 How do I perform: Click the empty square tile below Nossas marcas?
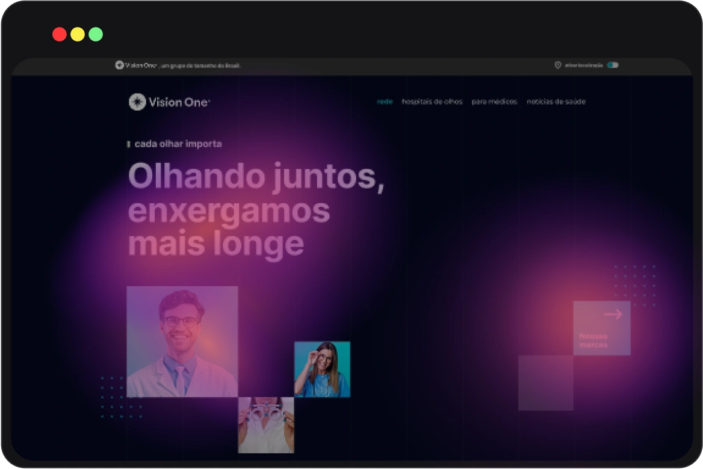tap(546, 382)
